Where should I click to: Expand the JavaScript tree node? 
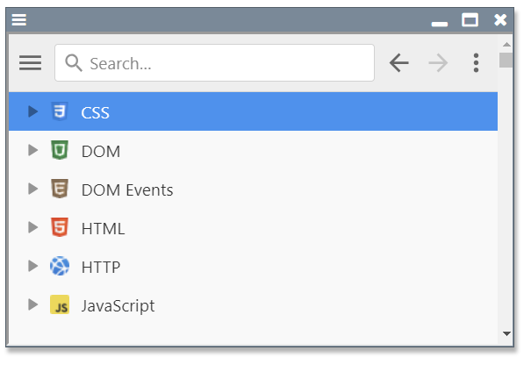(33, 304)
